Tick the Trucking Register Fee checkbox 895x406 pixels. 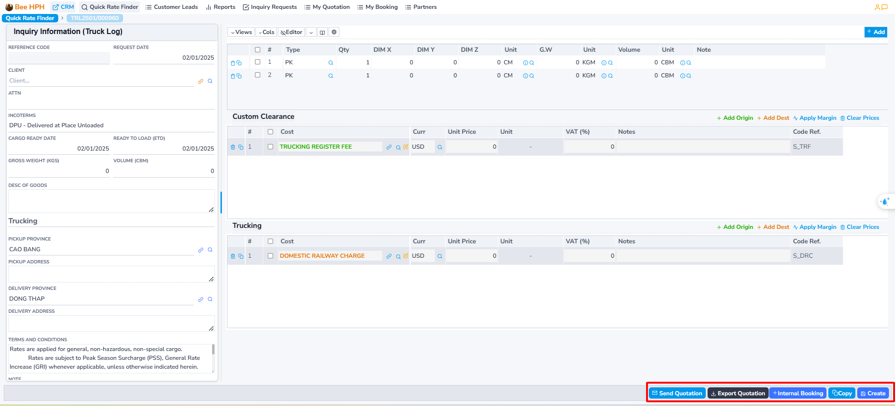click(x=270, y=147)
